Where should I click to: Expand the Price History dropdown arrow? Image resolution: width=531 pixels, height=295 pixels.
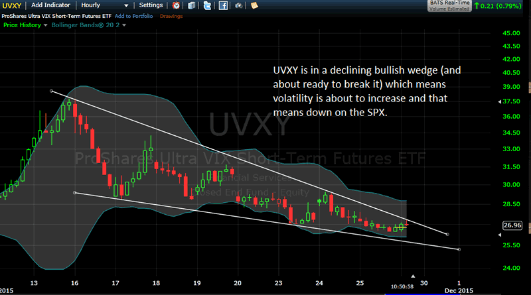pos(45,25)
